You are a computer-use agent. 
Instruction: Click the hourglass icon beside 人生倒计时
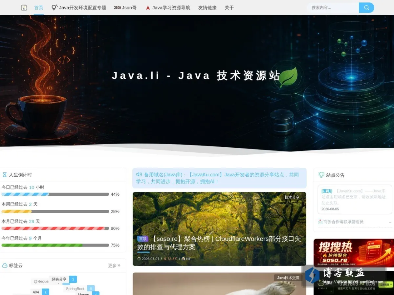(5, 175)
